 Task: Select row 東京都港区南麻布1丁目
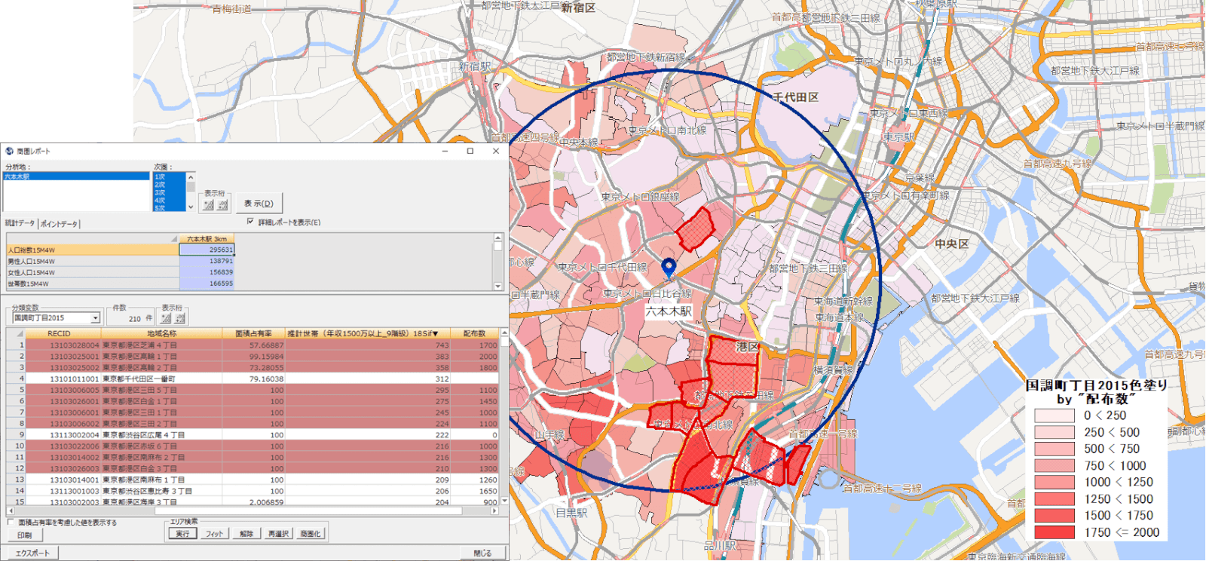click(x=253, y=480)
